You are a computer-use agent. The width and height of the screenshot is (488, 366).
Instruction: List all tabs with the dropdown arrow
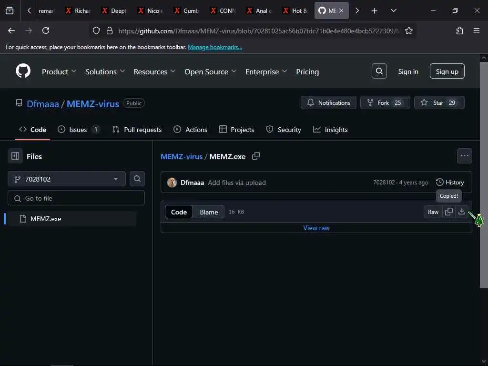(393, 11)
